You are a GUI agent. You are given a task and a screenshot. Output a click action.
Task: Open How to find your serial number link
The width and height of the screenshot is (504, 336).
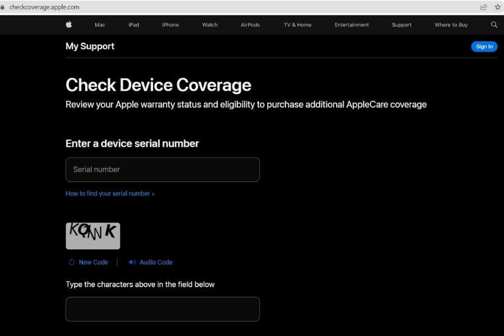tap(110, 194)
